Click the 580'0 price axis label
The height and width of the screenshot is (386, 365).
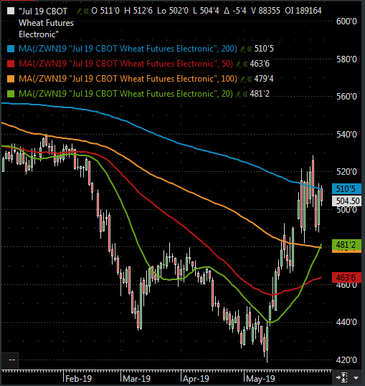tap(346, 59)
